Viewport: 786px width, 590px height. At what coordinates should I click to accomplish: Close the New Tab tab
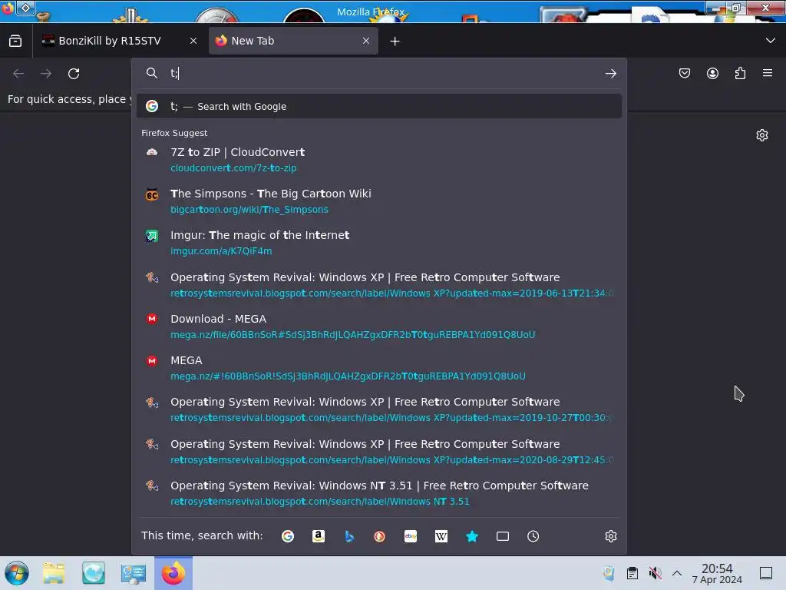pyautogui.click(x=366, y=41)
